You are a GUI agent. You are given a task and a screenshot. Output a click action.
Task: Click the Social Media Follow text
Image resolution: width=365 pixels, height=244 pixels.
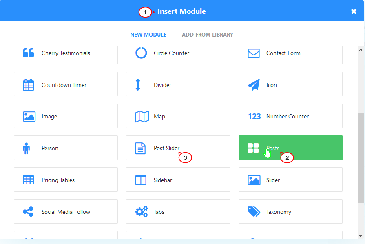tap(66, 212)
